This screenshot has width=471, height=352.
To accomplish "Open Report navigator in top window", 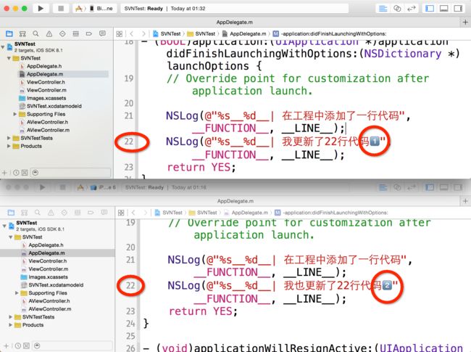I will coord(102,33).
